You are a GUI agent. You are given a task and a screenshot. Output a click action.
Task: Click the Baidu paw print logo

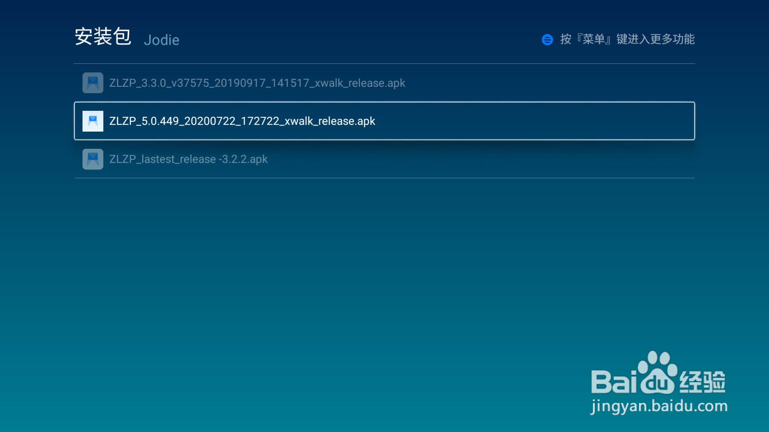pos(657,372)
